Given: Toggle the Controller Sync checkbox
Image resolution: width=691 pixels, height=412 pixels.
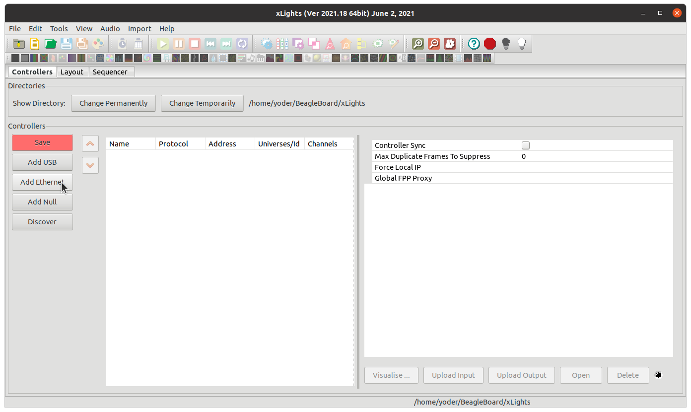Looking at the screenshot, I should pos(526,145).
